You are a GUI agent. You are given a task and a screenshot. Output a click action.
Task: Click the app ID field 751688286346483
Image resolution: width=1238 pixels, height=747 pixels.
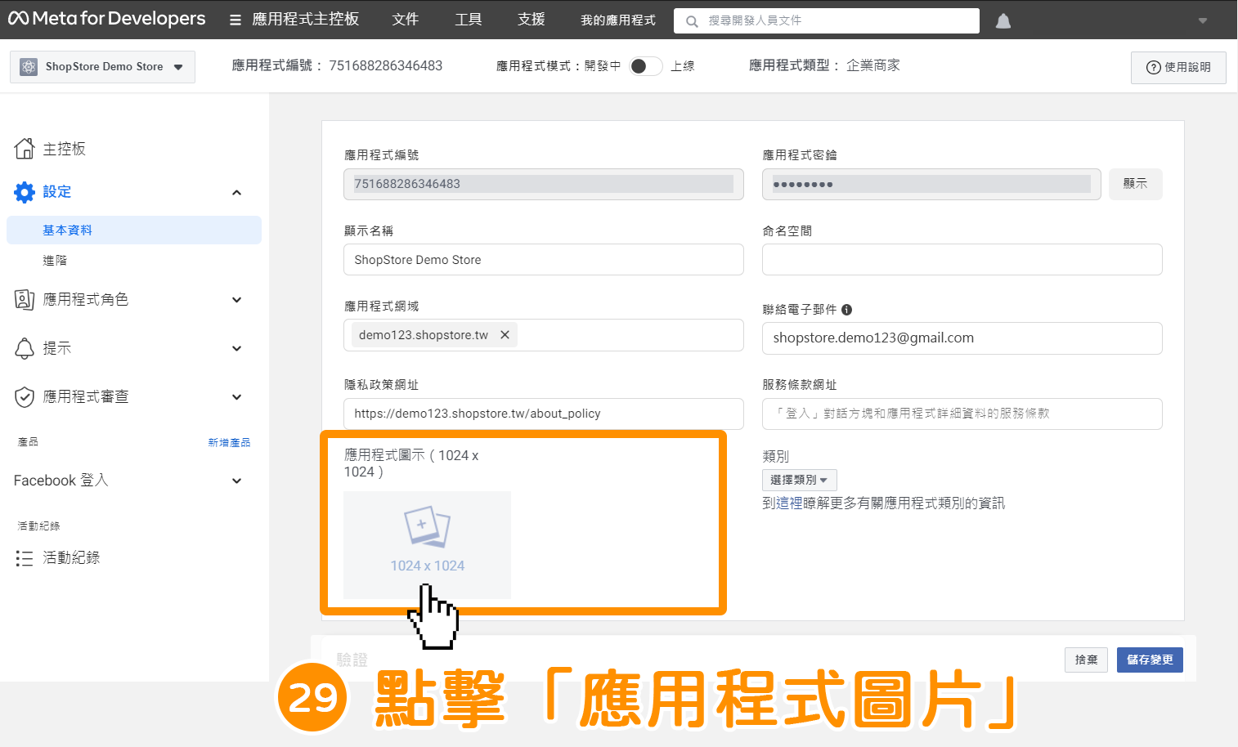coord(544,184)
